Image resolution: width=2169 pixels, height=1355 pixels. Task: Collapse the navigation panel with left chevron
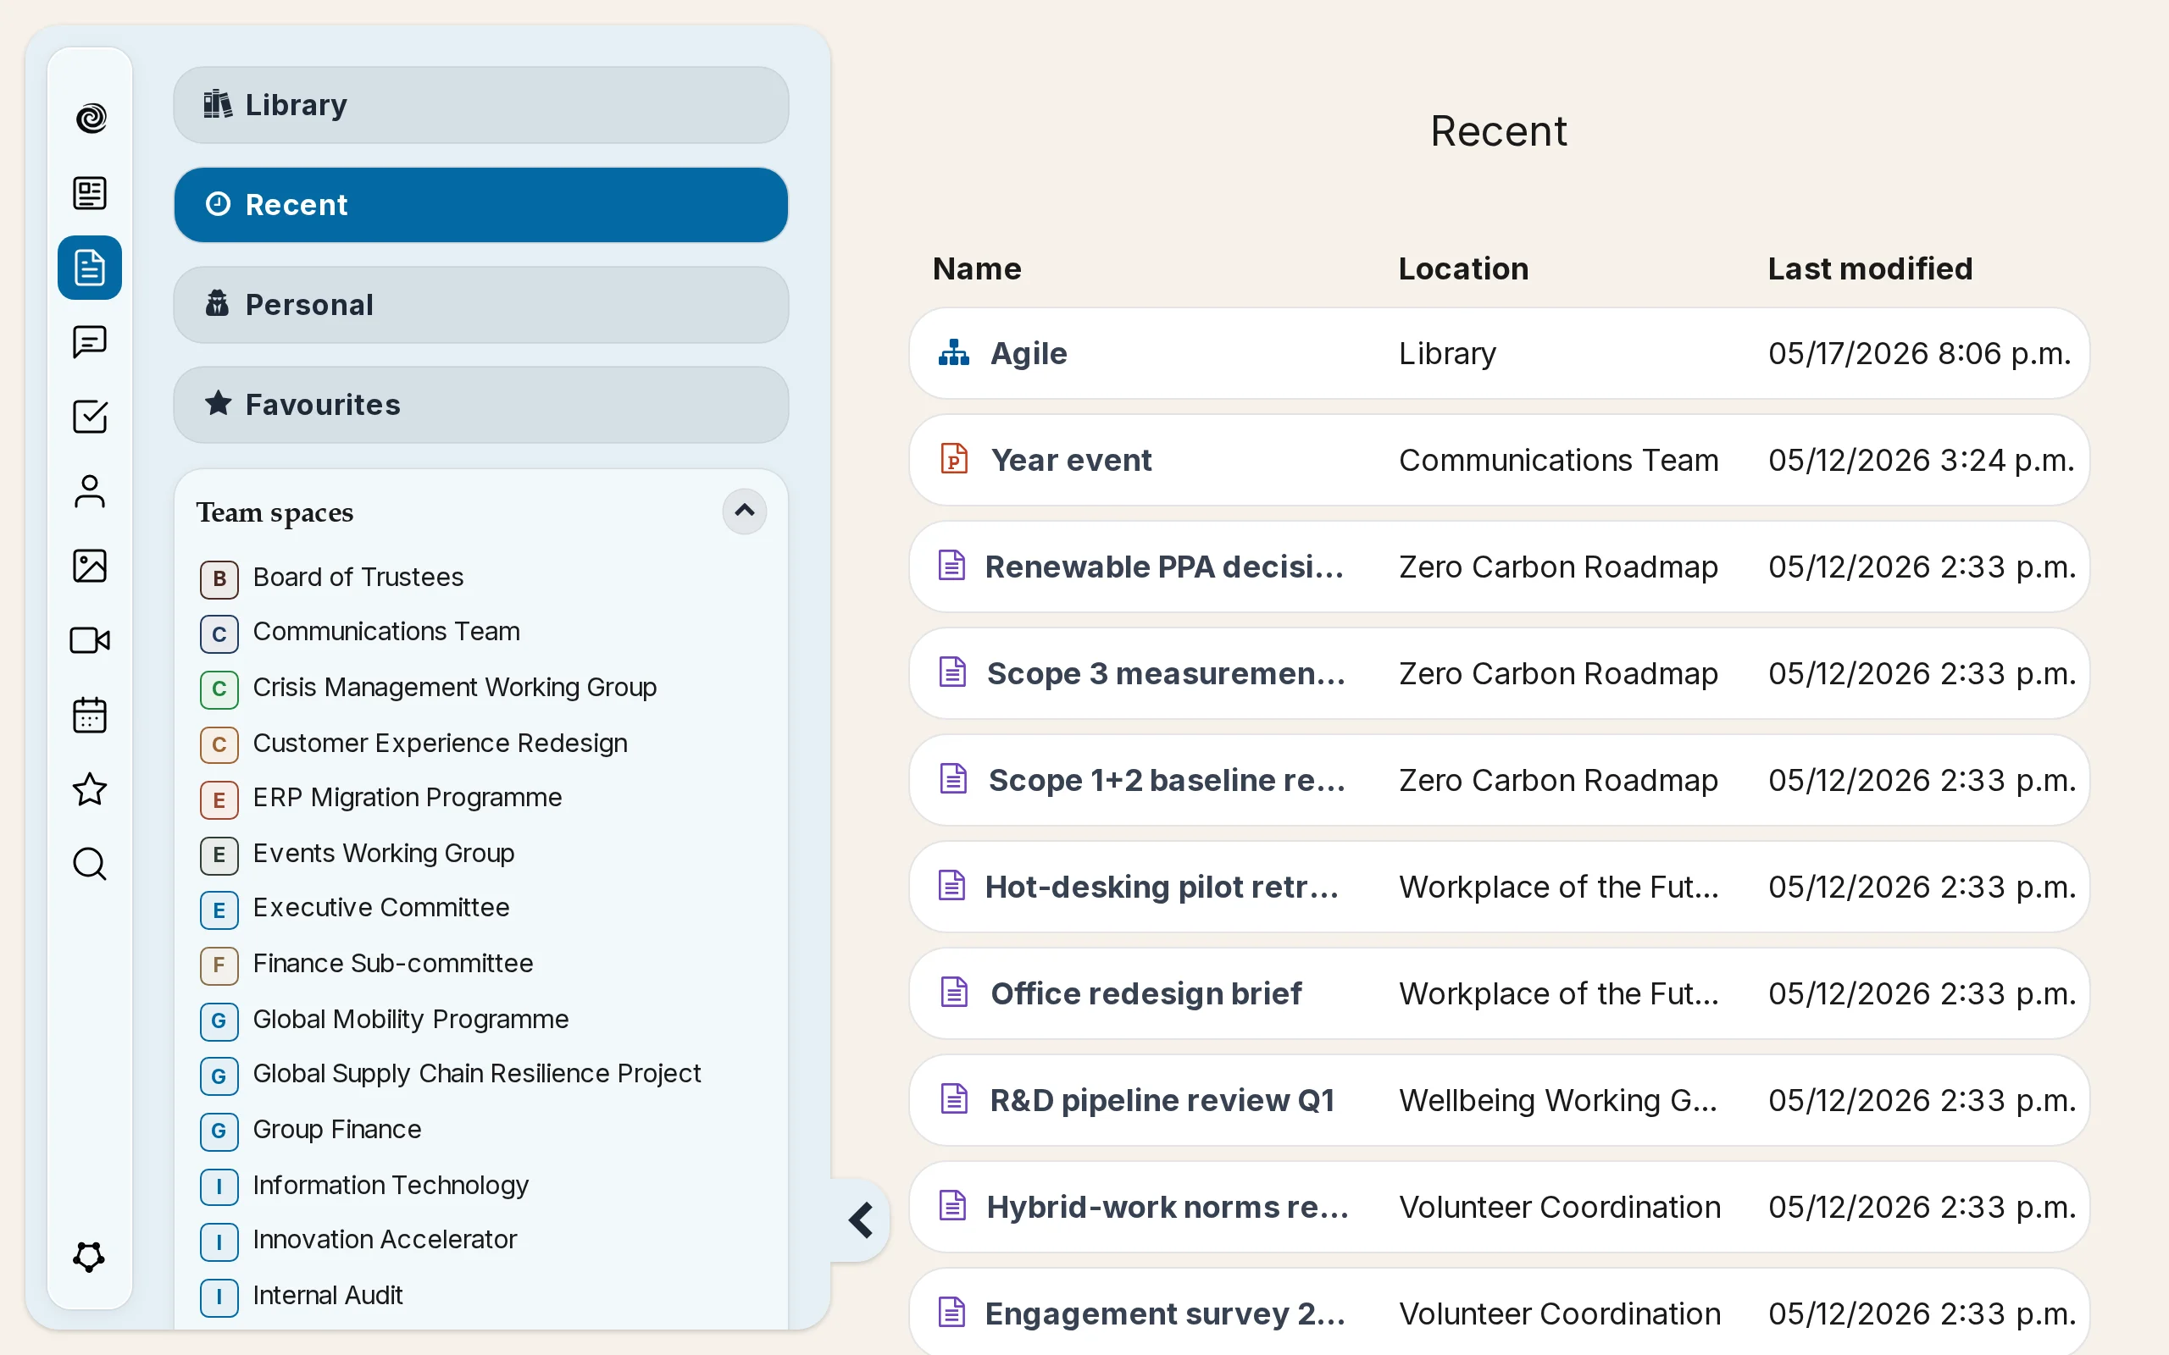click(861, 1219)
